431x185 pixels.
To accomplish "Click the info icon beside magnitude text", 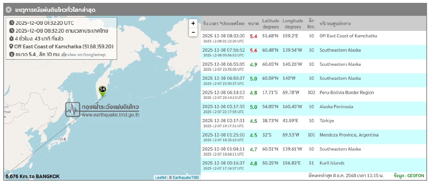I will (12, 54).
